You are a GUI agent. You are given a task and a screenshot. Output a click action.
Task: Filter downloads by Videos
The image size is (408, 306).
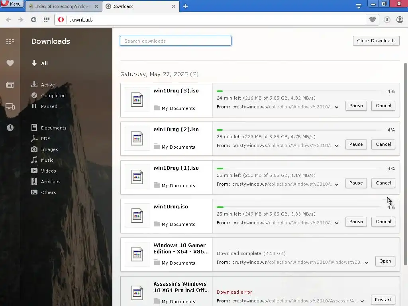[x=43, y=171]
